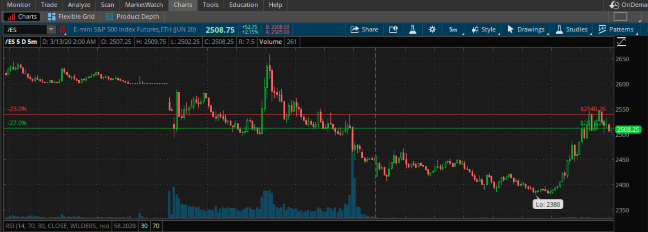Click the Share chart icon
Screen dimensions: 648x232
coord(364,30)
